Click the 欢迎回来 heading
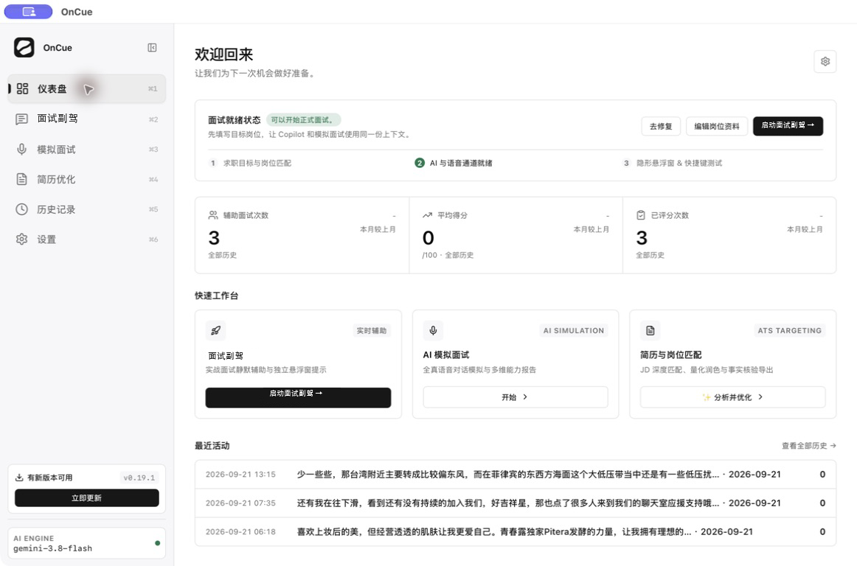 (224, 55)
